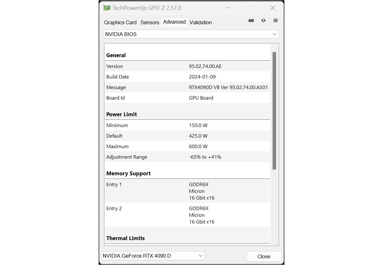Click the Minimum row label
The height and width of the screenshot is (265, 383).
click(x=117, y=125)
